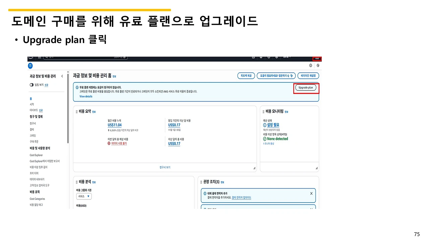Click the notifications bell icon
The image size is (429, 241).
click(x=261, y=57)
